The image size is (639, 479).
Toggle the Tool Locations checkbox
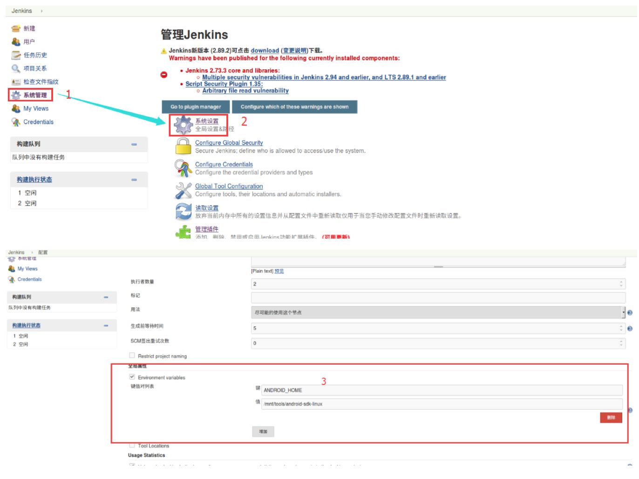(132, 445)
